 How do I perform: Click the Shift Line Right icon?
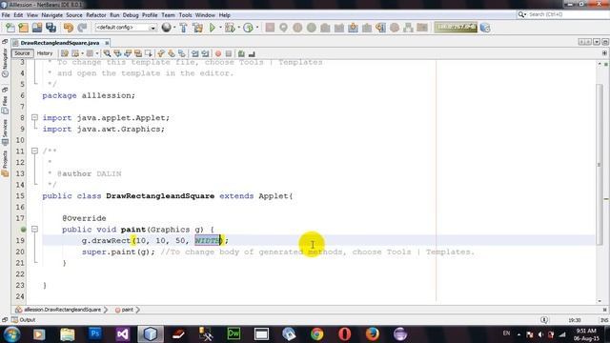(205, 53)
